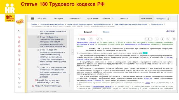Click the red handshake-like sidebar icon

19,46
